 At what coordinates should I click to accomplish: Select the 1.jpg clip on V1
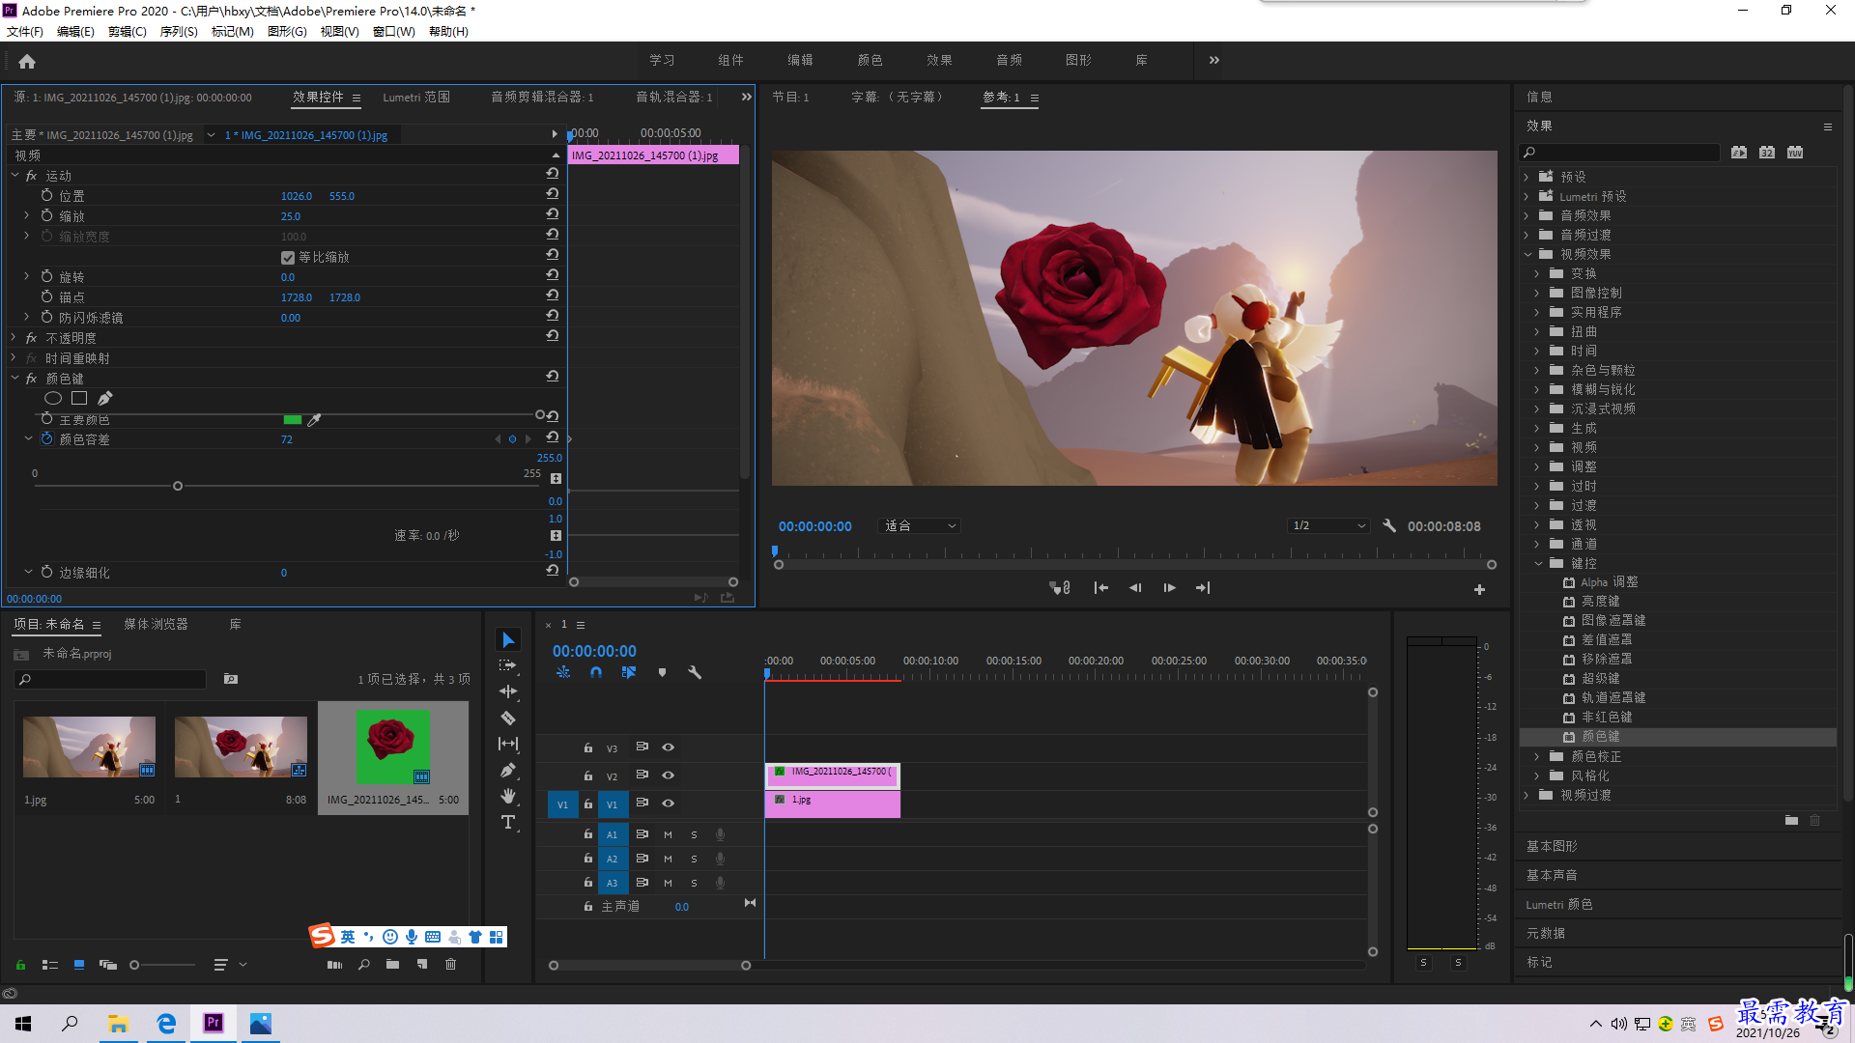(x=833, y=803)
